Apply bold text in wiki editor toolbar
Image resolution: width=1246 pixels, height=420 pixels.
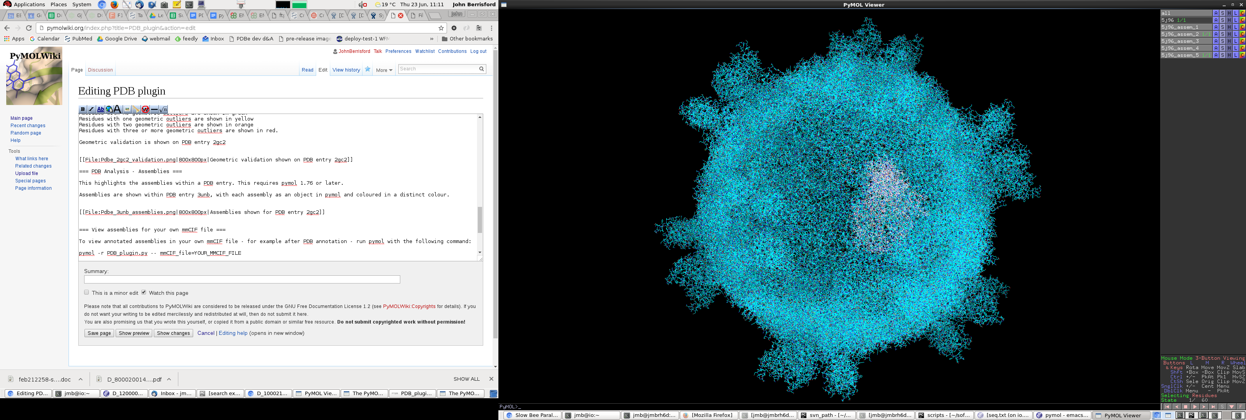[x=83, y=109]
